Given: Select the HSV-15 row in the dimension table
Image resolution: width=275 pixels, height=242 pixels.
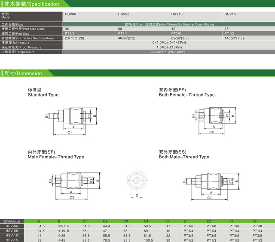Looking at the screenshot, I should point(12,239).
